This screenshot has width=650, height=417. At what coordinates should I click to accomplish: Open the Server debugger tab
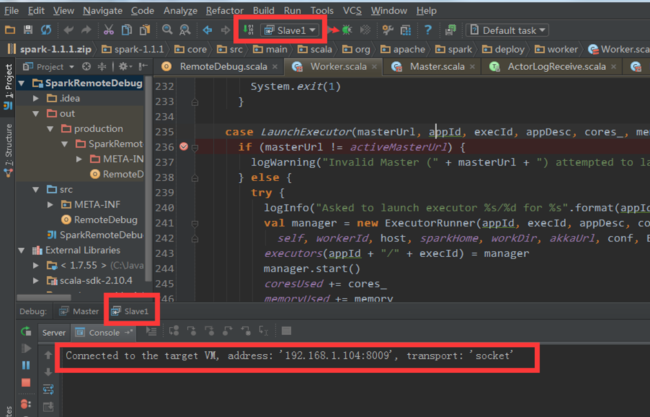click(x=53, y=333)
